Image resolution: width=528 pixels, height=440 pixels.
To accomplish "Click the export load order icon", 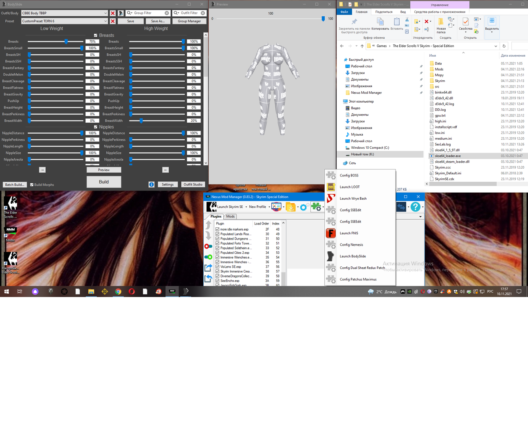I will coord(208,268).
